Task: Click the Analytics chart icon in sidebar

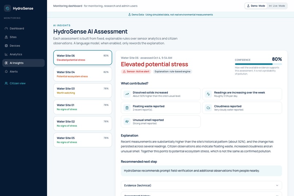Action: point(6,54)
